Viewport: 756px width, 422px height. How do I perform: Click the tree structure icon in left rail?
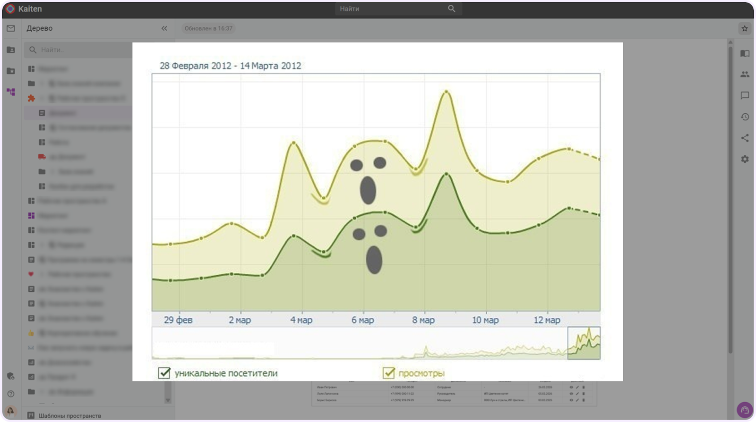[x=10, y=92]
